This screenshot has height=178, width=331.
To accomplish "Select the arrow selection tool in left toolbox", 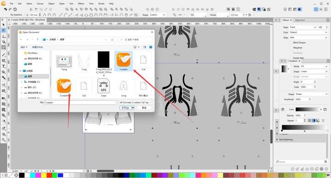I will click(x=3, y=25).
